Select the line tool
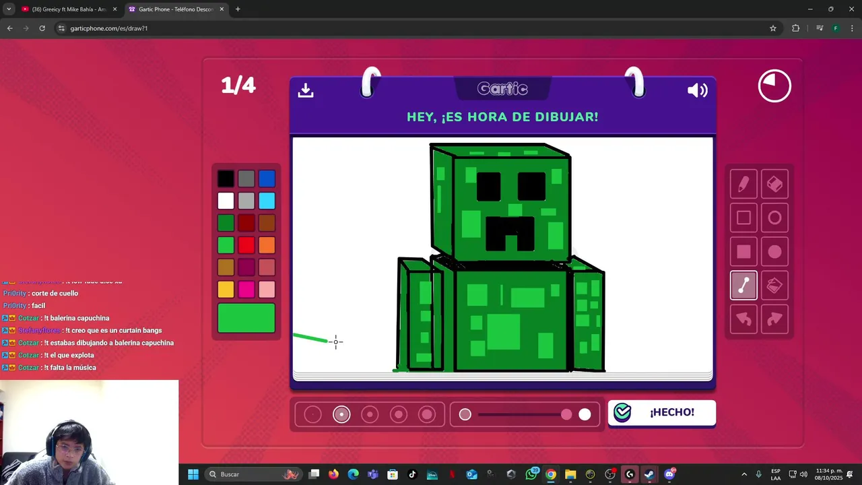This screenshot has height=485, width=862. (x=743, y=285)
